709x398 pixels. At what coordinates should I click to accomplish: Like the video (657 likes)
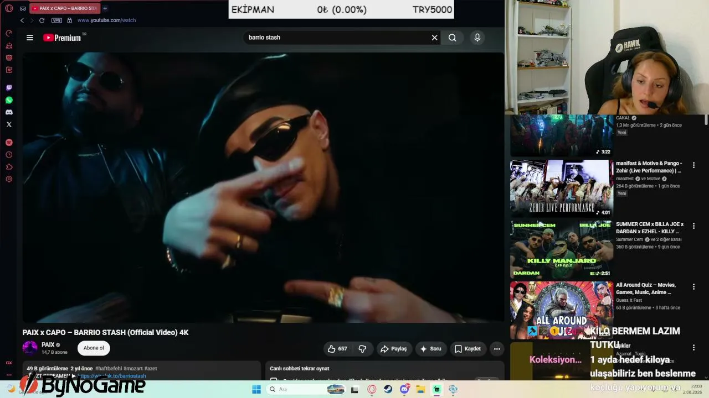(337, 349)
